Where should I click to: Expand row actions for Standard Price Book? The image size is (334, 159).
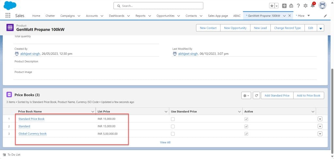pos(320,119)
